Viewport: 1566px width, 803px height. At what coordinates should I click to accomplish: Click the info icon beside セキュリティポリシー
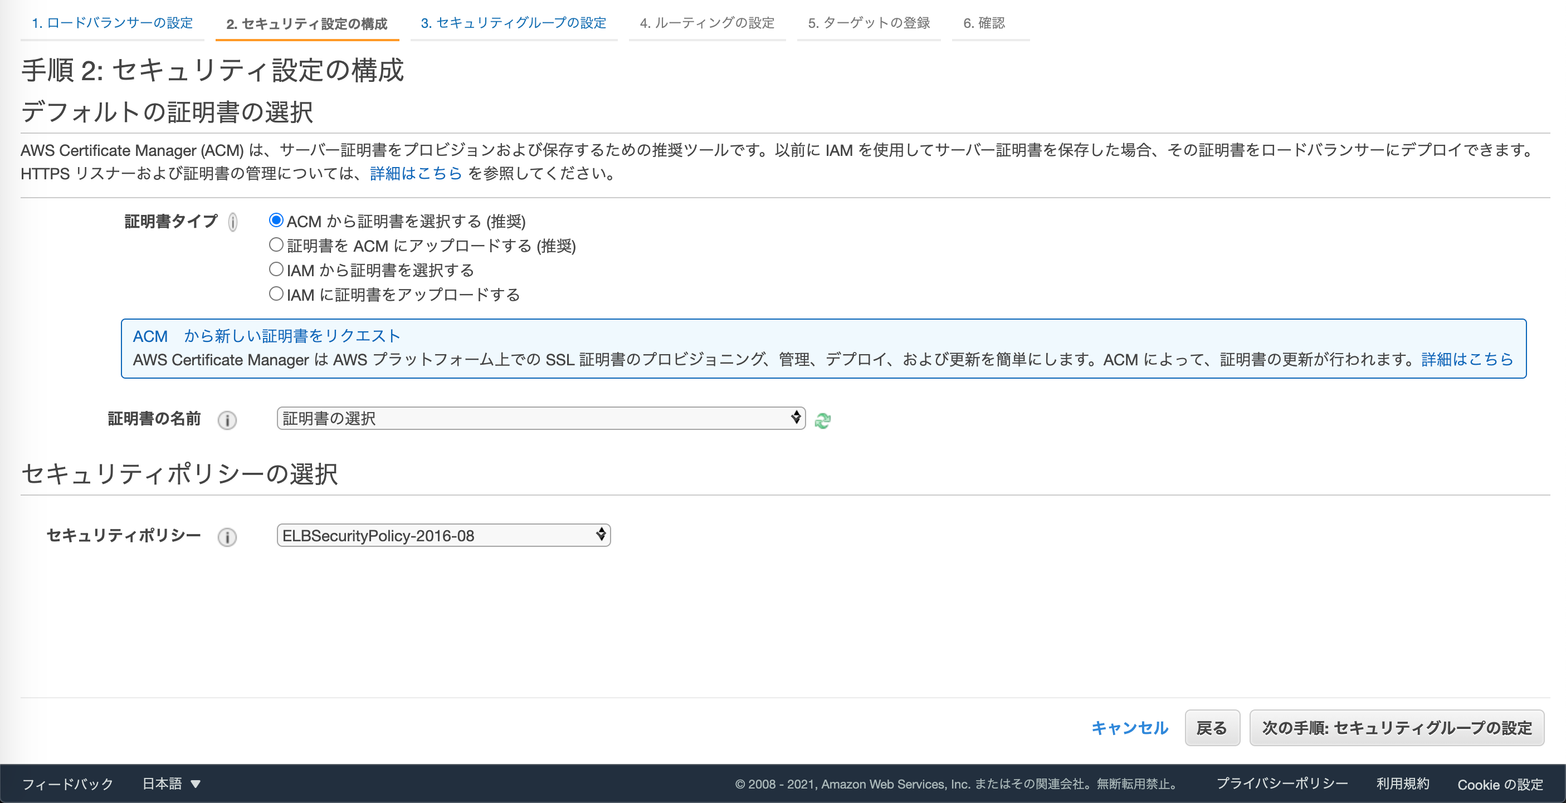227,537
